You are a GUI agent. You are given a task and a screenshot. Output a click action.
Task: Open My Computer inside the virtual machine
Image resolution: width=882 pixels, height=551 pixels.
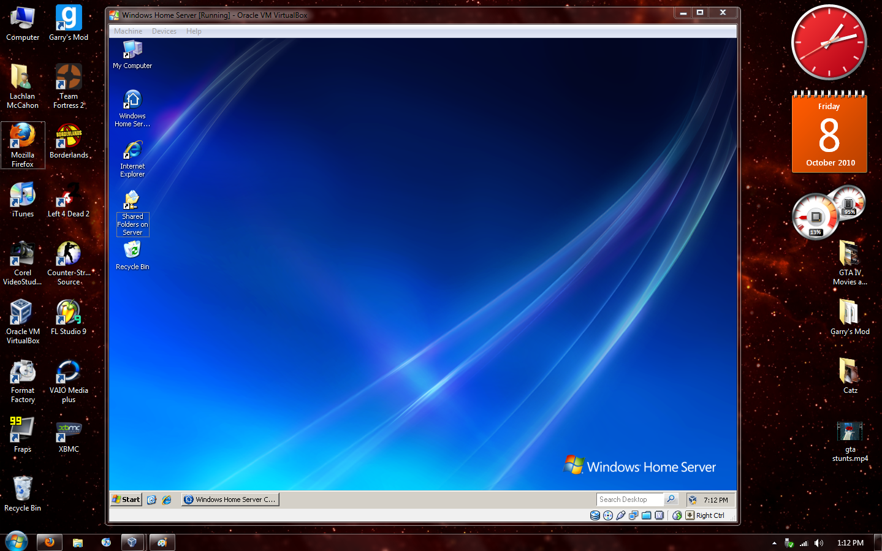[x=132, y=54]
